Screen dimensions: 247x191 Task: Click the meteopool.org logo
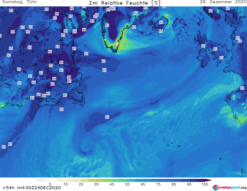229,188
